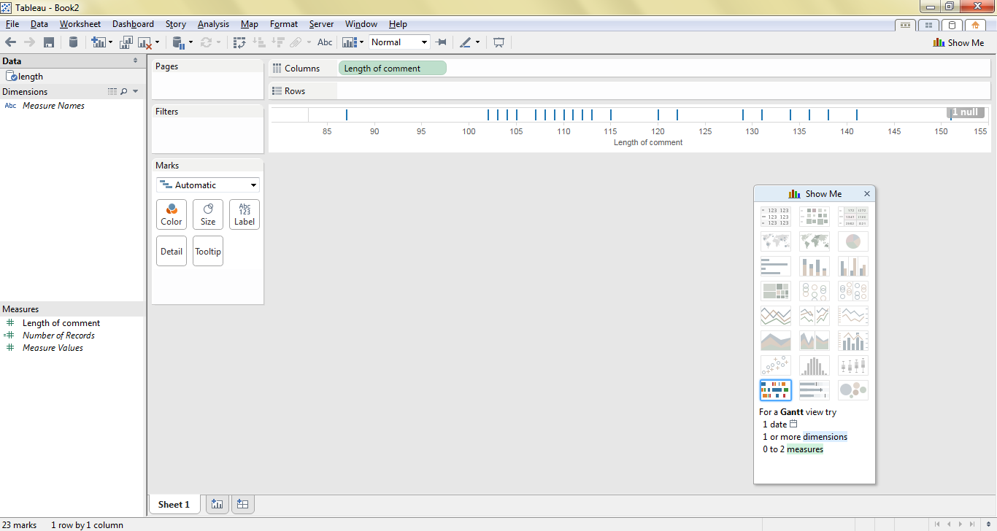997x531 pixels.
Task: Click the home start page icon
Action: click(x=975, y=25)
